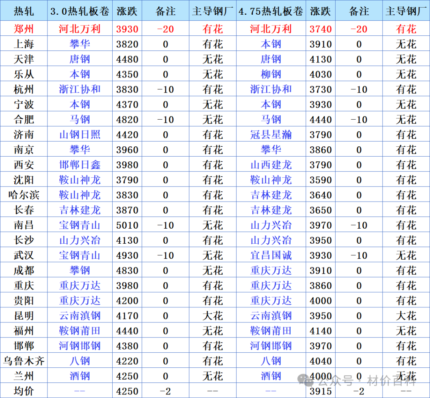This screenshot has height=398, width=430.
Task: Select price 3960 in the 南京 row
Action: click(127, 149)
